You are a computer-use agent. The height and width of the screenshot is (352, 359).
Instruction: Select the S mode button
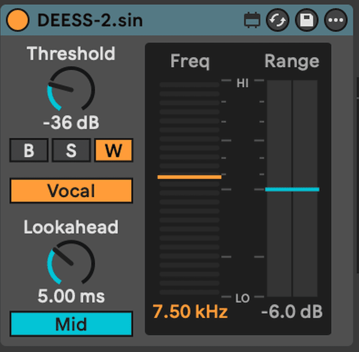[x=71, y=150]
